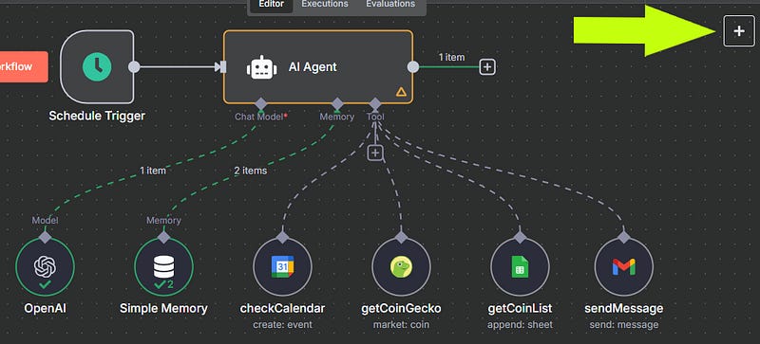Open the OpenAI model node
This screenshot has height=344, width=760.
pyautogui.click(x=45, y=266)
